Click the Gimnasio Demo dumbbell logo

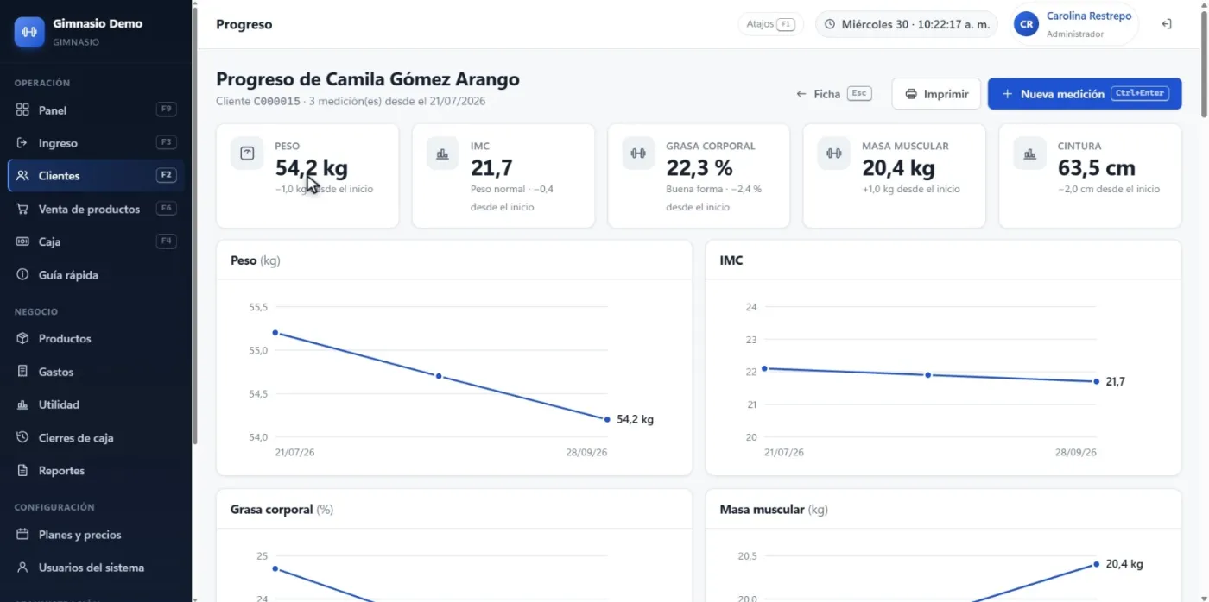coord(29,32)
